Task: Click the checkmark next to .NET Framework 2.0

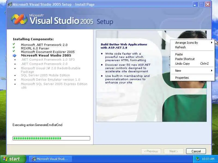Action: coord(14,44)
